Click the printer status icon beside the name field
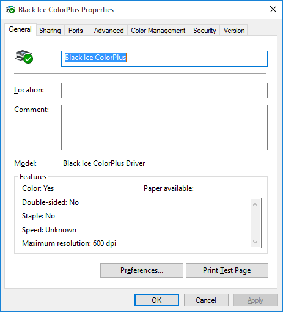 pos(24,57)
